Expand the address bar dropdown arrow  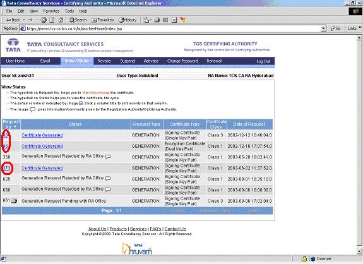point(323,28)
